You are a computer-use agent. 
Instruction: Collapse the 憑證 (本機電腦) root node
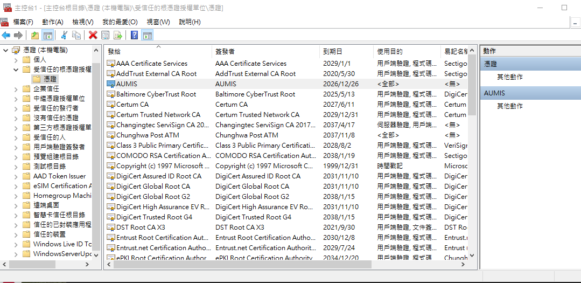tap(5, 50)
